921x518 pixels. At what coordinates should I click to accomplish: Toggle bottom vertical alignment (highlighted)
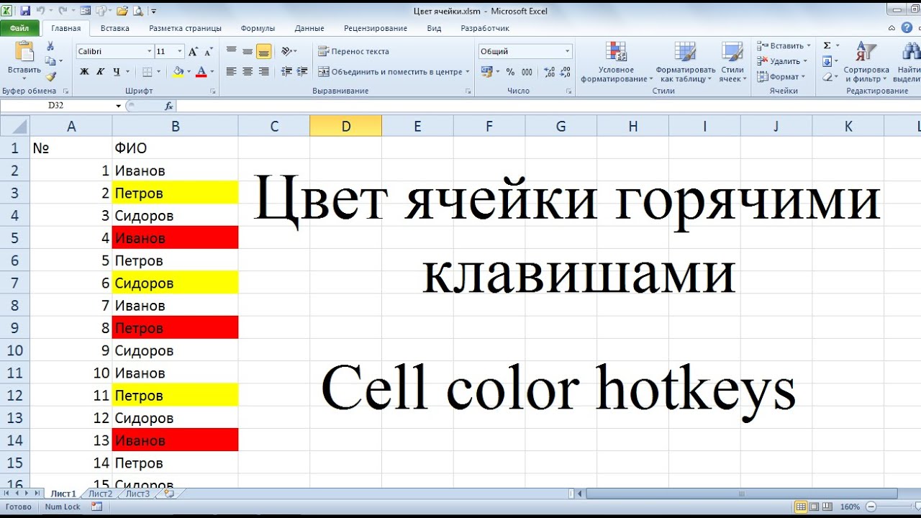coord(263,51)
